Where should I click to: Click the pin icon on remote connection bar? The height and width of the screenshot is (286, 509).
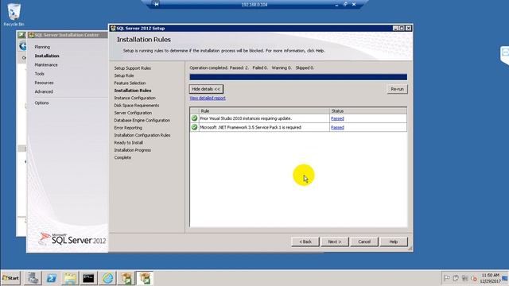pyautogui.click(x=156, y=4)
